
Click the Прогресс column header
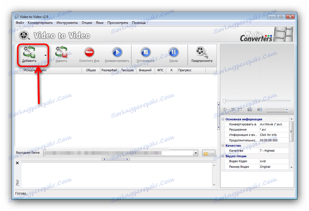click(191, 70)
